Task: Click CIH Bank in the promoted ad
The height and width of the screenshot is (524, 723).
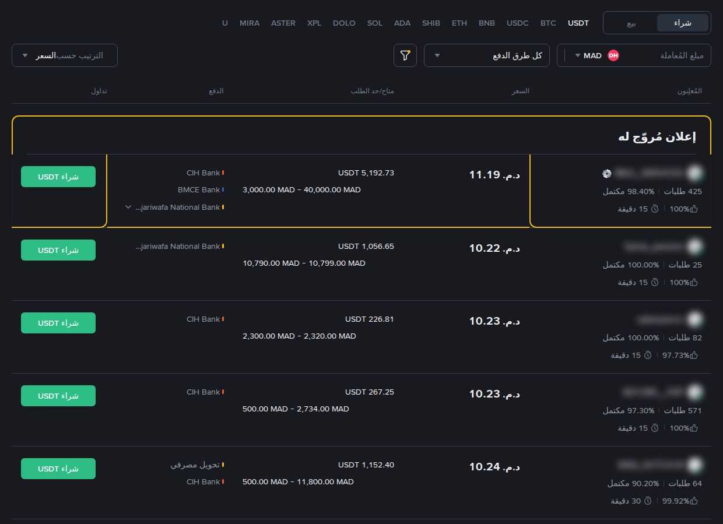Action: pos(203,173)
